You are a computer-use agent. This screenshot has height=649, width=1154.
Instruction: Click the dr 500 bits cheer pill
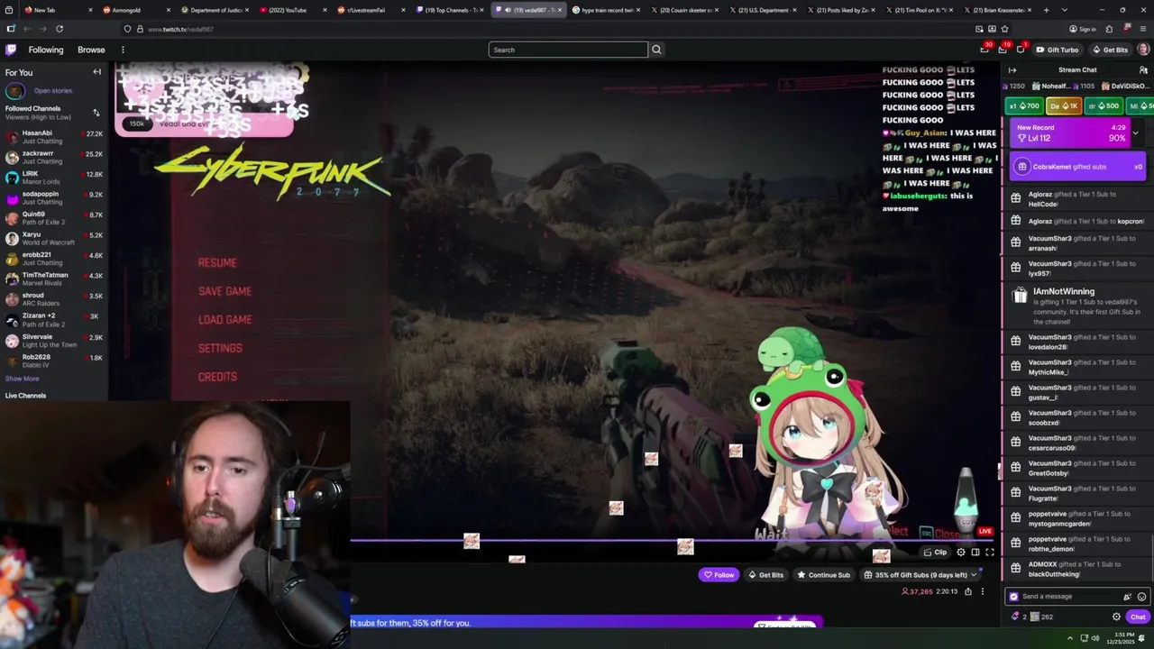[x=1104, y=106]
